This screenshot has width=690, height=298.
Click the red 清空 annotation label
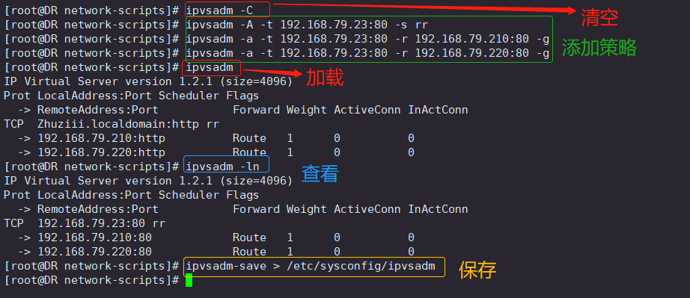tap(599, 19)
